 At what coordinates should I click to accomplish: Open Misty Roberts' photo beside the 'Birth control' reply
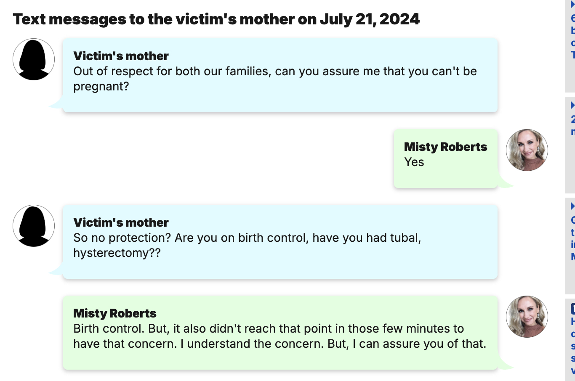point(527,317)
